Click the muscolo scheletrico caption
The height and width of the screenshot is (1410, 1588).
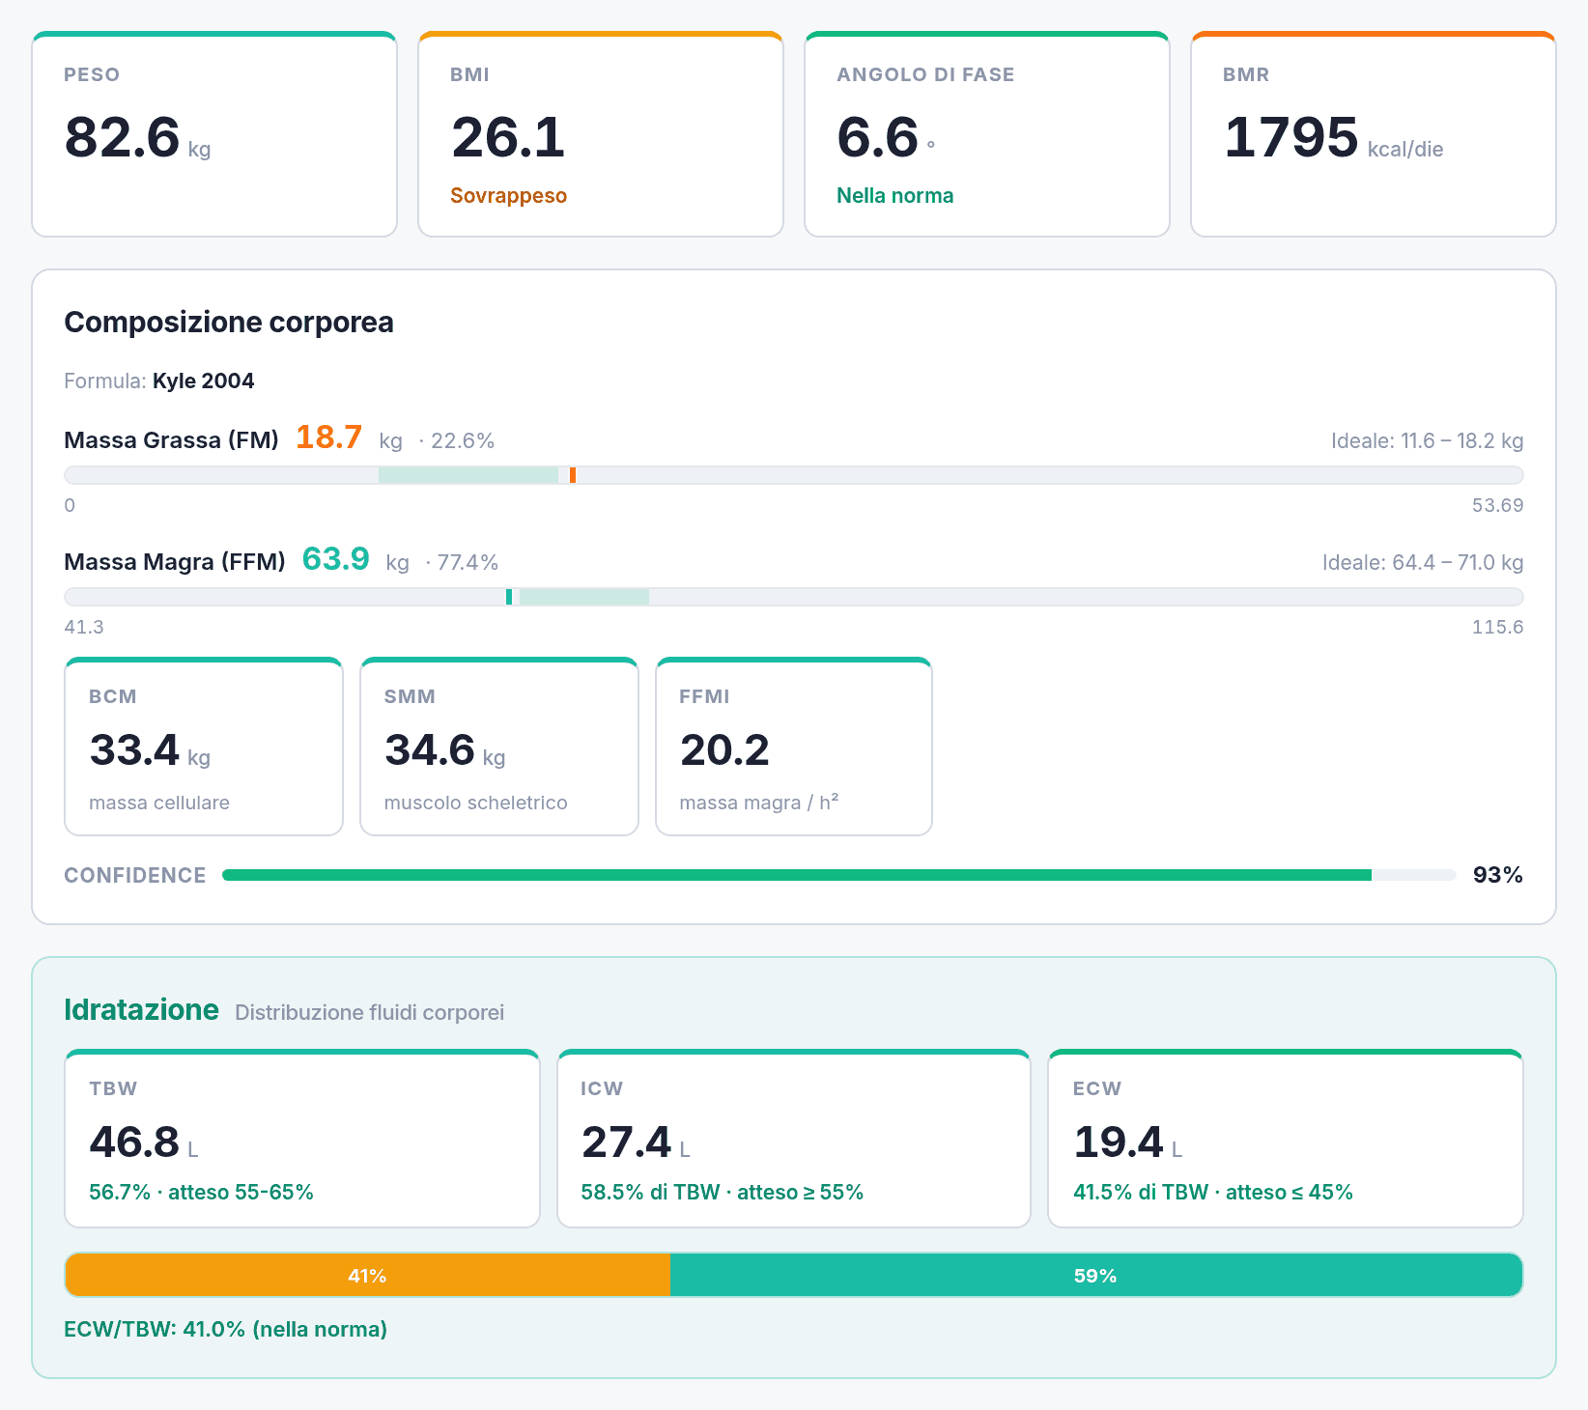(476, 803)
